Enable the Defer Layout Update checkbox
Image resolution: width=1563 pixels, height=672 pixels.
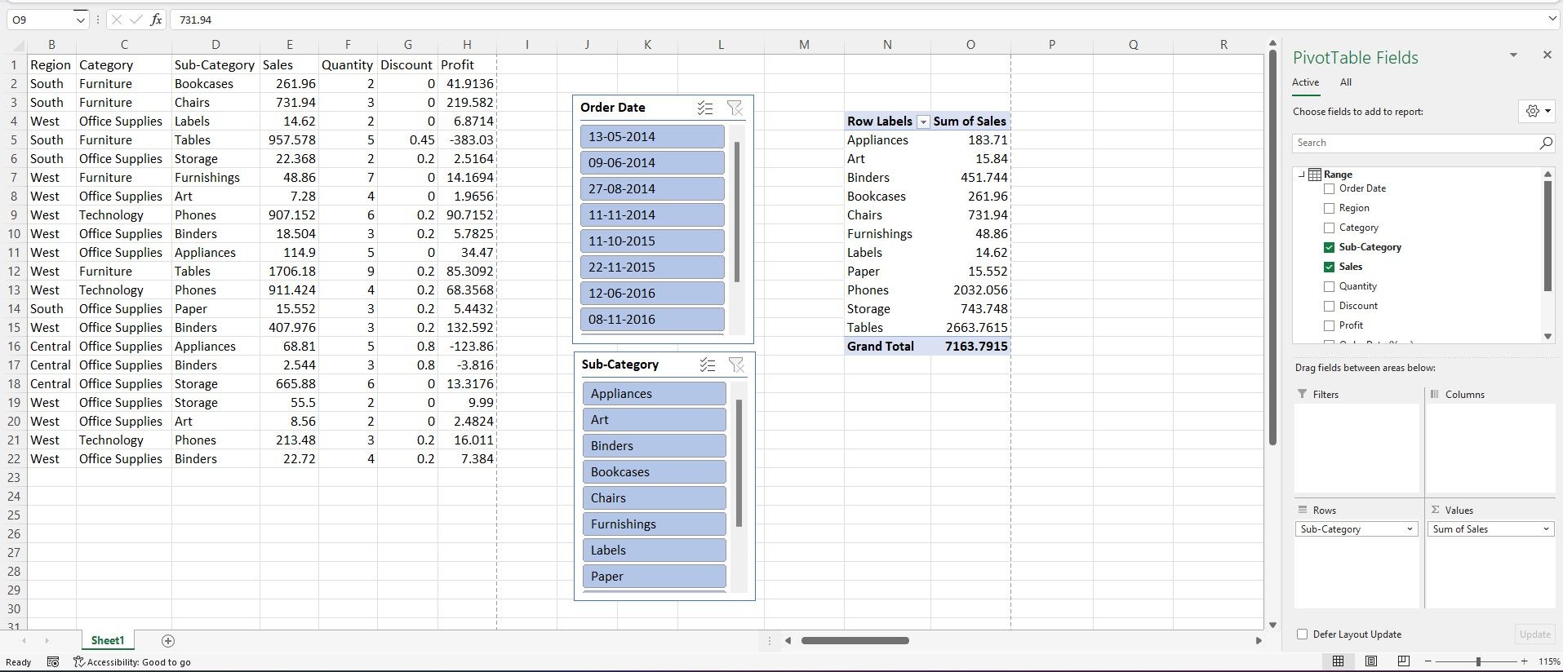point(1302,634)
